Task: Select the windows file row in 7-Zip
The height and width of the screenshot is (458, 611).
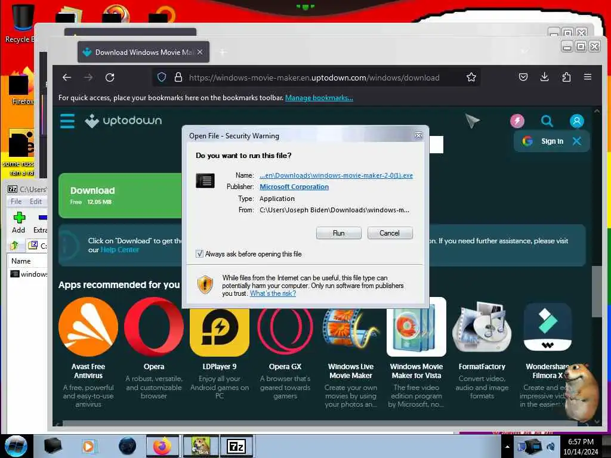Action: [29, 274]
